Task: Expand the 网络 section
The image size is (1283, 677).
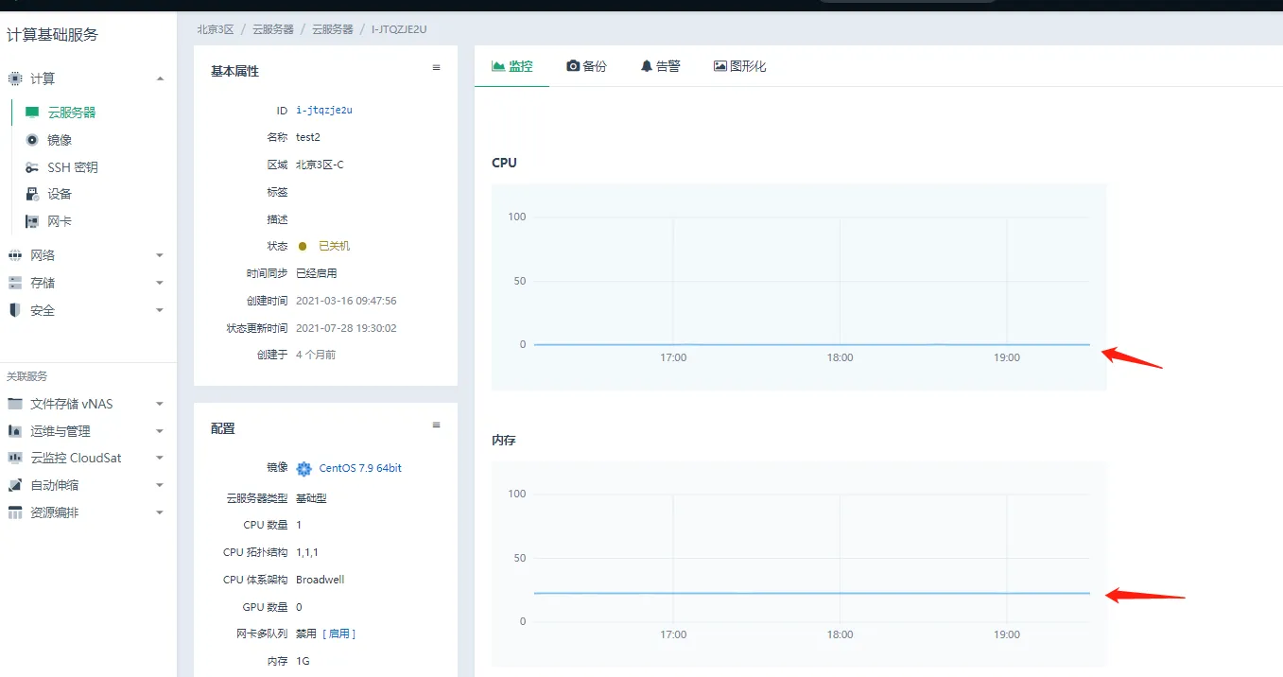Action: [160, 255]
